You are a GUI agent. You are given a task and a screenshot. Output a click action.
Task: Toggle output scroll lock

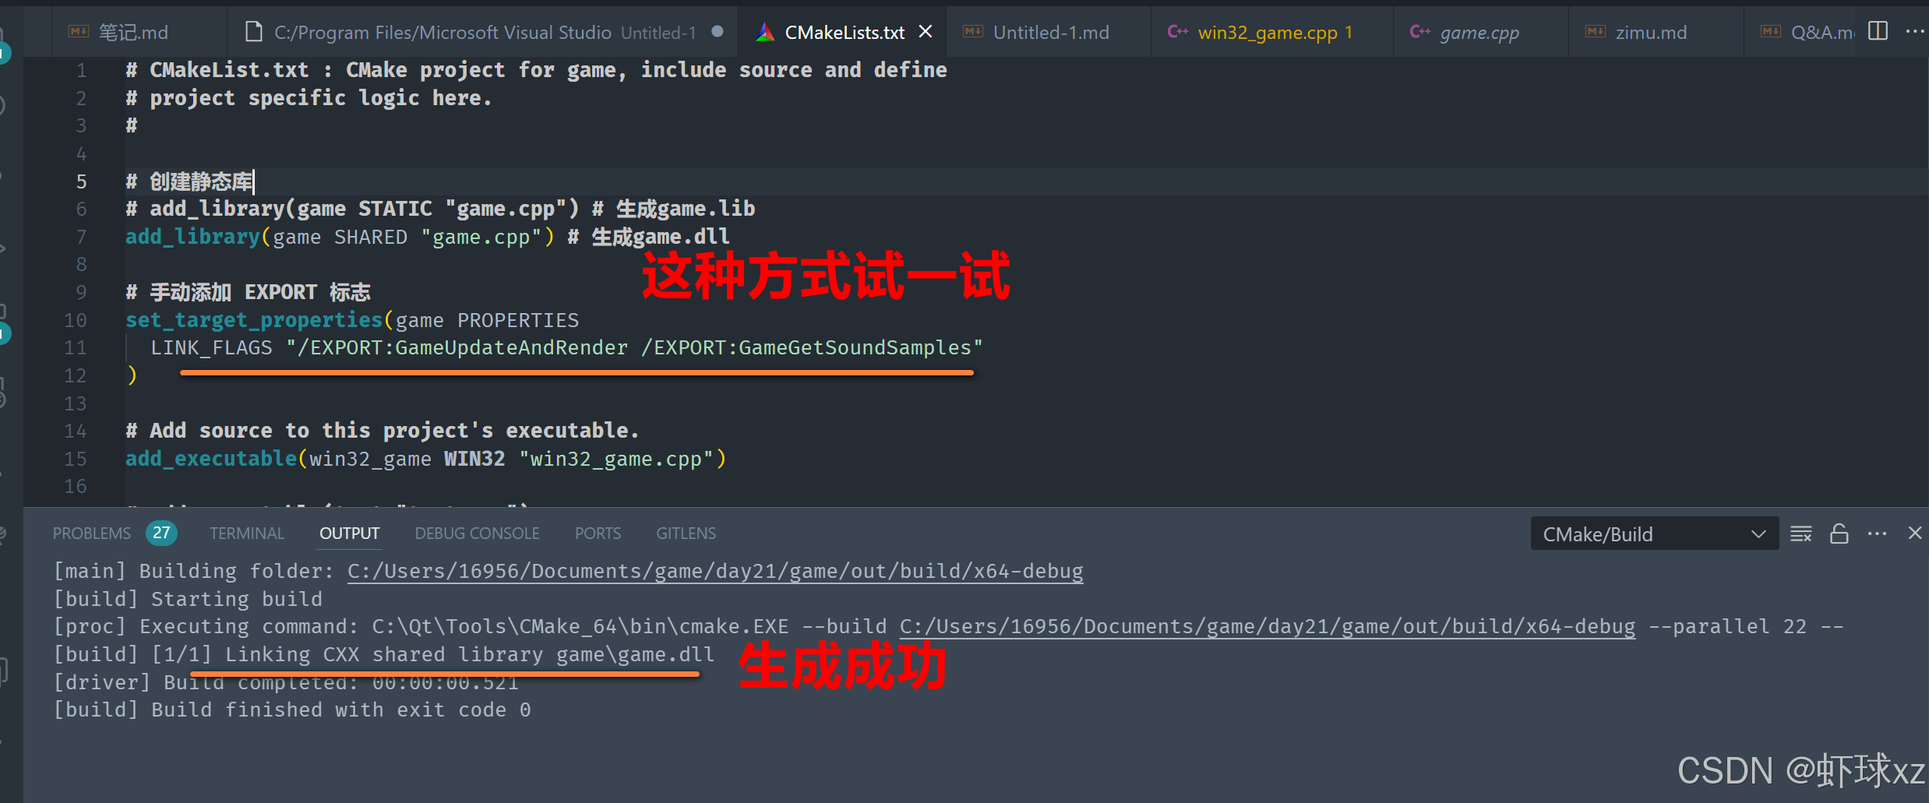click(1839, 534)
